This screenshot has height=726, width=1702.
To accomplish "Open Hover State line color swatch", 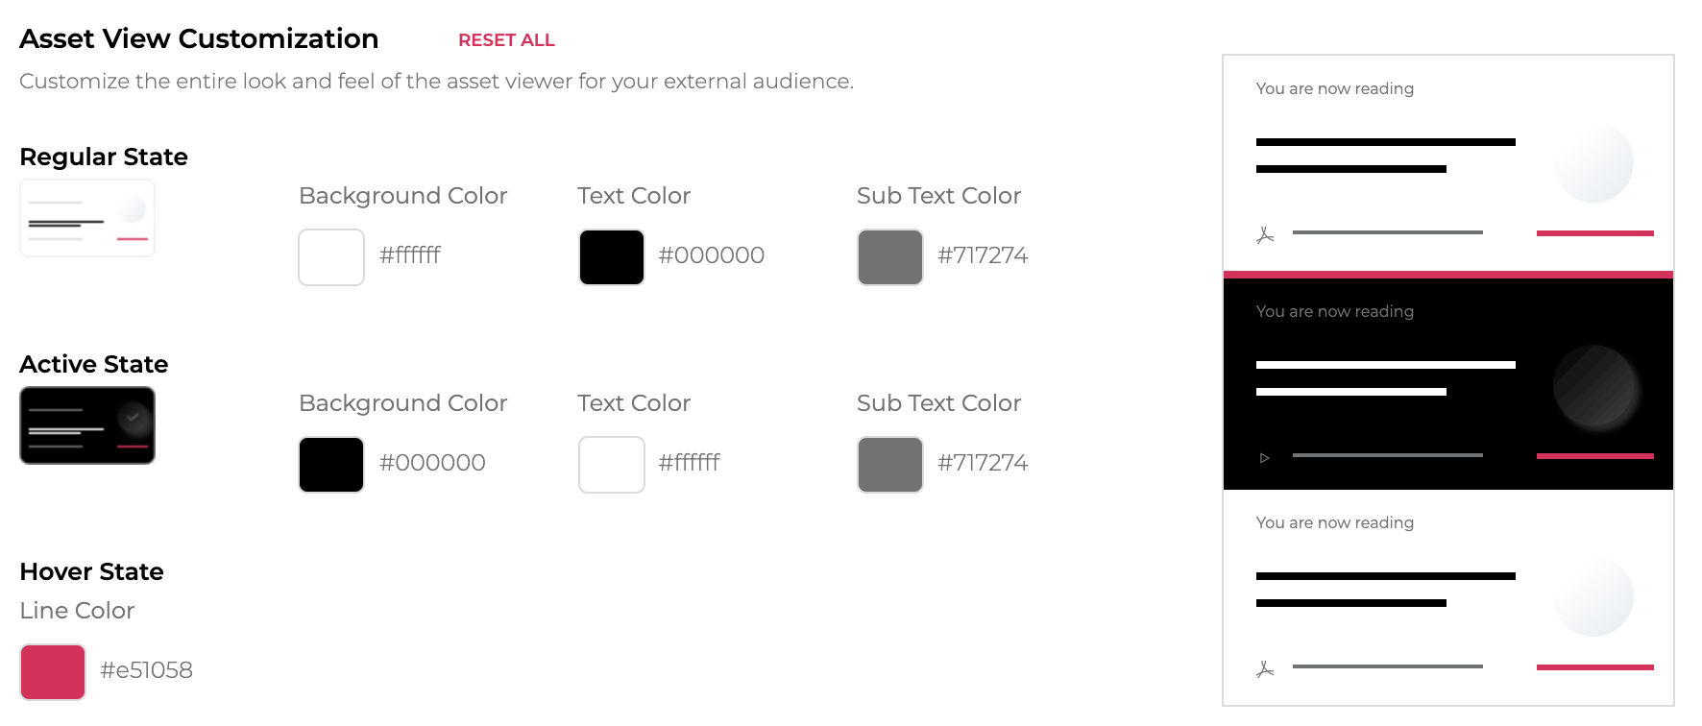I will click(53, 672).
